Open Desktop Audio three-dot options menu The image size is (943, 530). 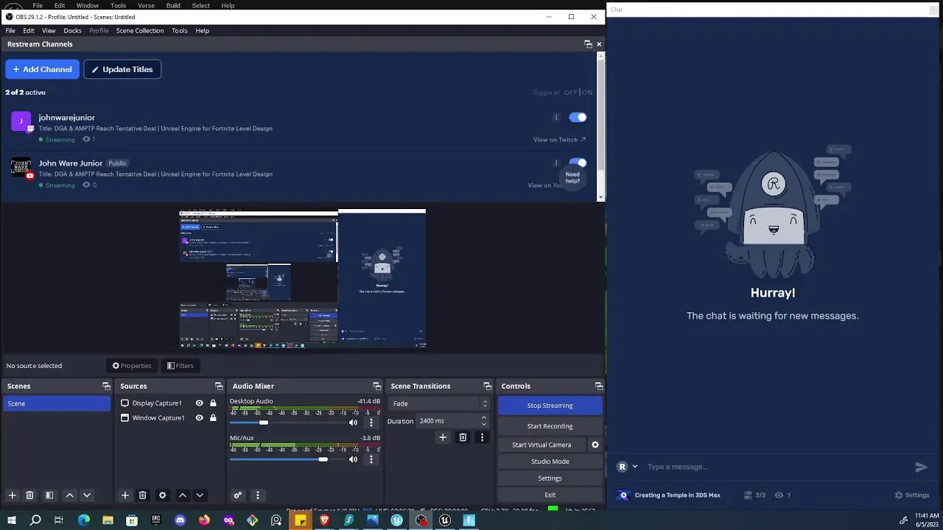click(371, 423)
